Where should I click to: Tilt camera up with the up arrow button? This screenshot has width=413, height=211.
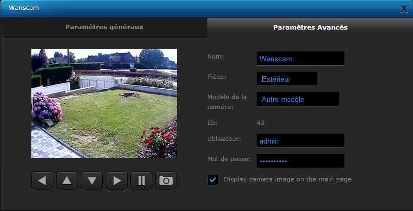tap(67, 180)
